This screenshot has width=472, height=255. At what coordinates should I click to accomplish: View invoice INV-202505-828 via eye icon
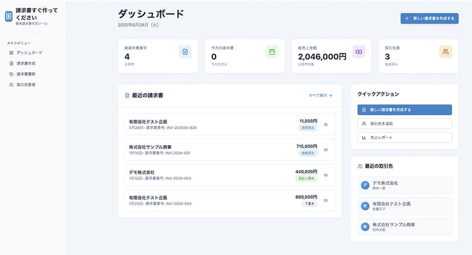(326, 124)
